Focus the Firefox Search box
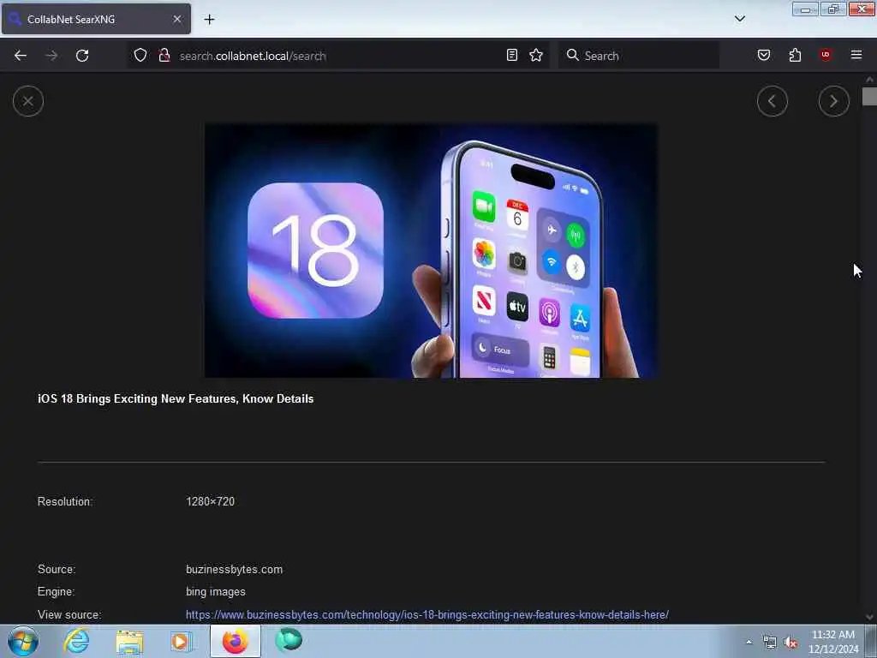The height and width of the screenshot is (658, 877). pos(639,56)
